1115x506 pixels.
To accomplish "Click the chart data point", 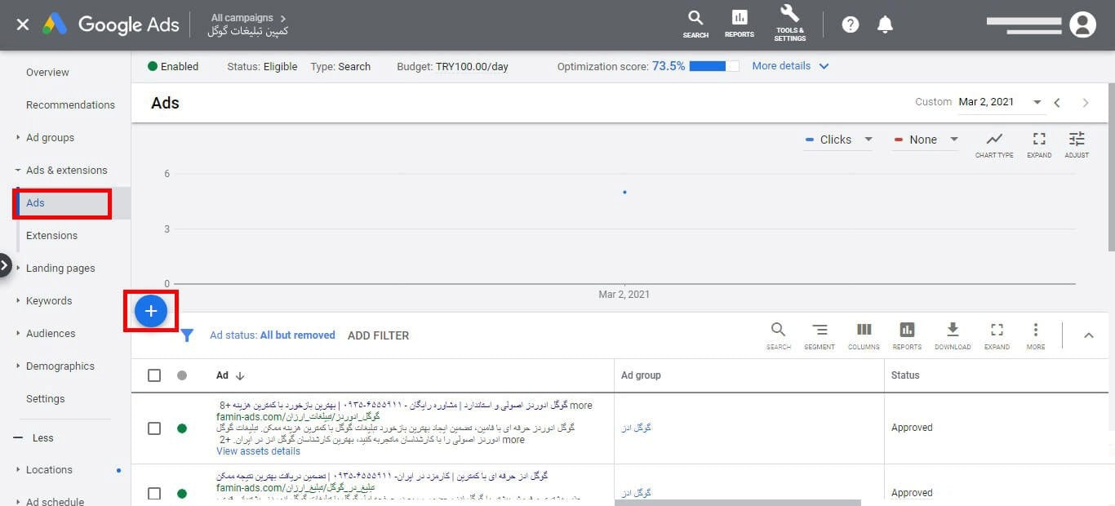I will [624, 192].
